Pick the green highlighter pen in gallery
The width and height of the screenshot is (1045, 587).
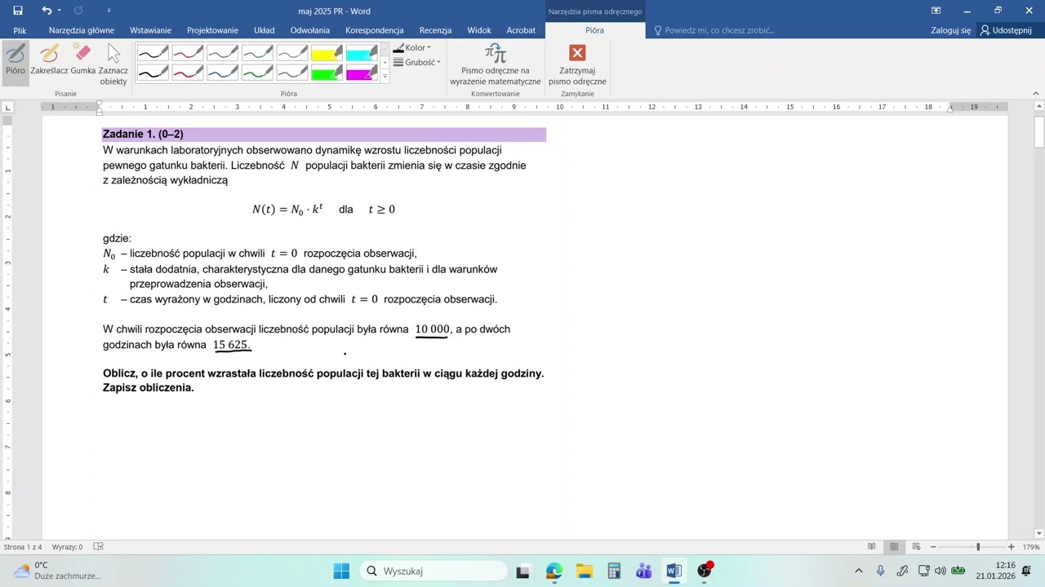click(326, 73)
